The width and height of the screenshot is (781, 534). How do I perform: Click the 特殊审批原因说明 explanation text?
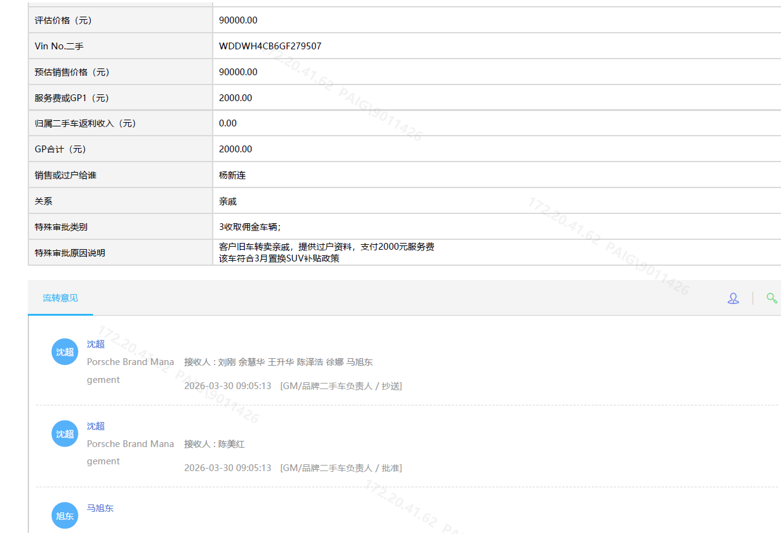(x=326, y=253)
